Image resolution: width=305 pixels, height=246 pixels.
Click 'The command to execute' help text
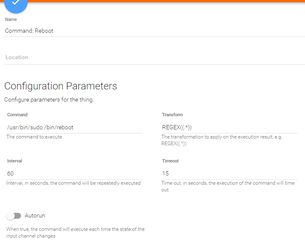34,137
